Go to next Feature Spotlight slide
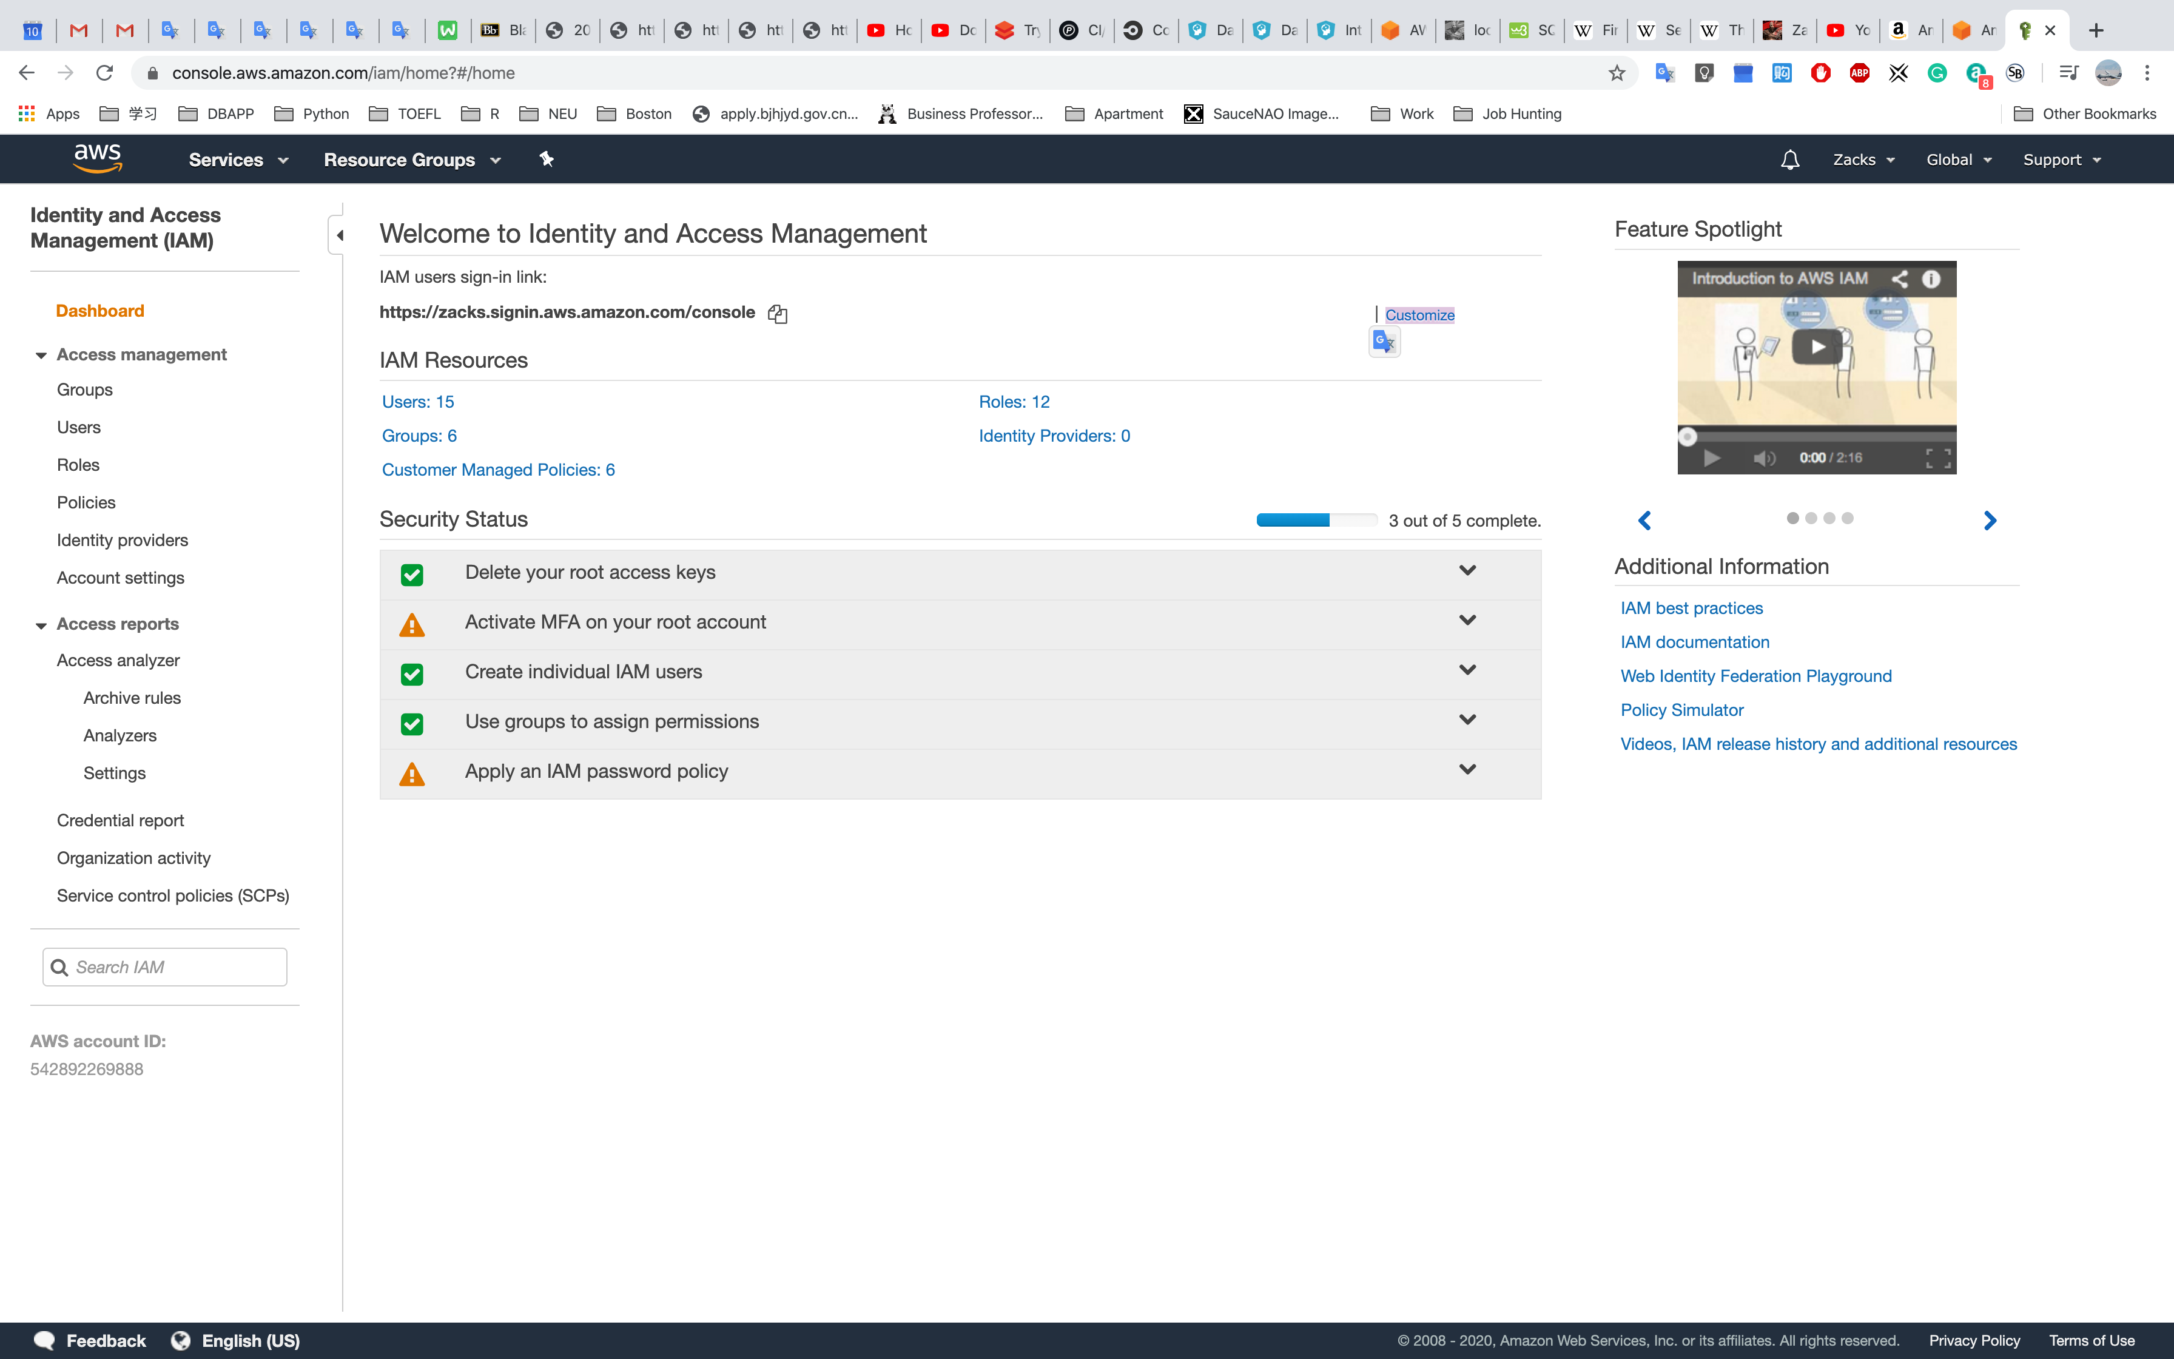Viewport: 2174px width, 1359px height. point(1989,521)
